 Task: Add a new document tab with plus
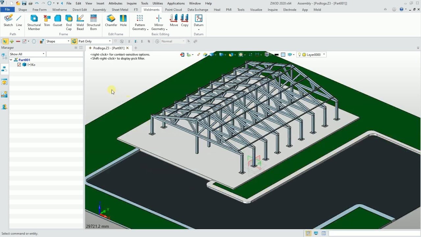136,48
